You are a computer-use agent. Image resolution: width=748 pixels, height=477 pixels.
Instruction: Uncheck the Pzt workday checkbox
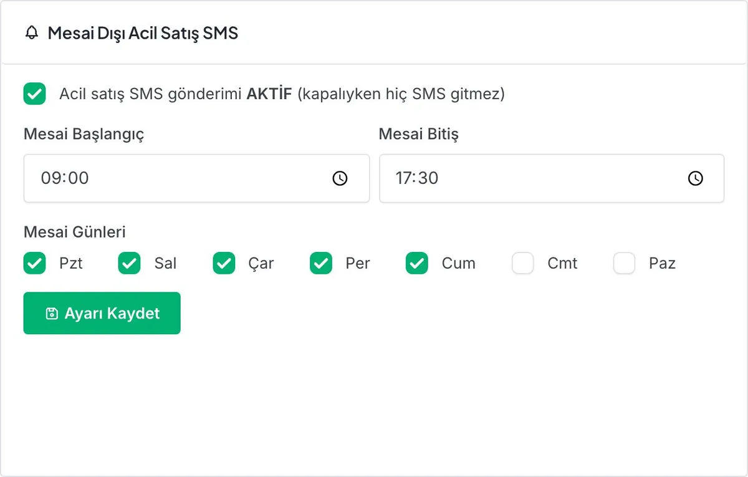coord(35,263)
